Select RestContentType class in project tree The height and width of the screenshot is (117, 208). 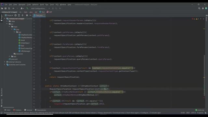[x=25, y=48]
